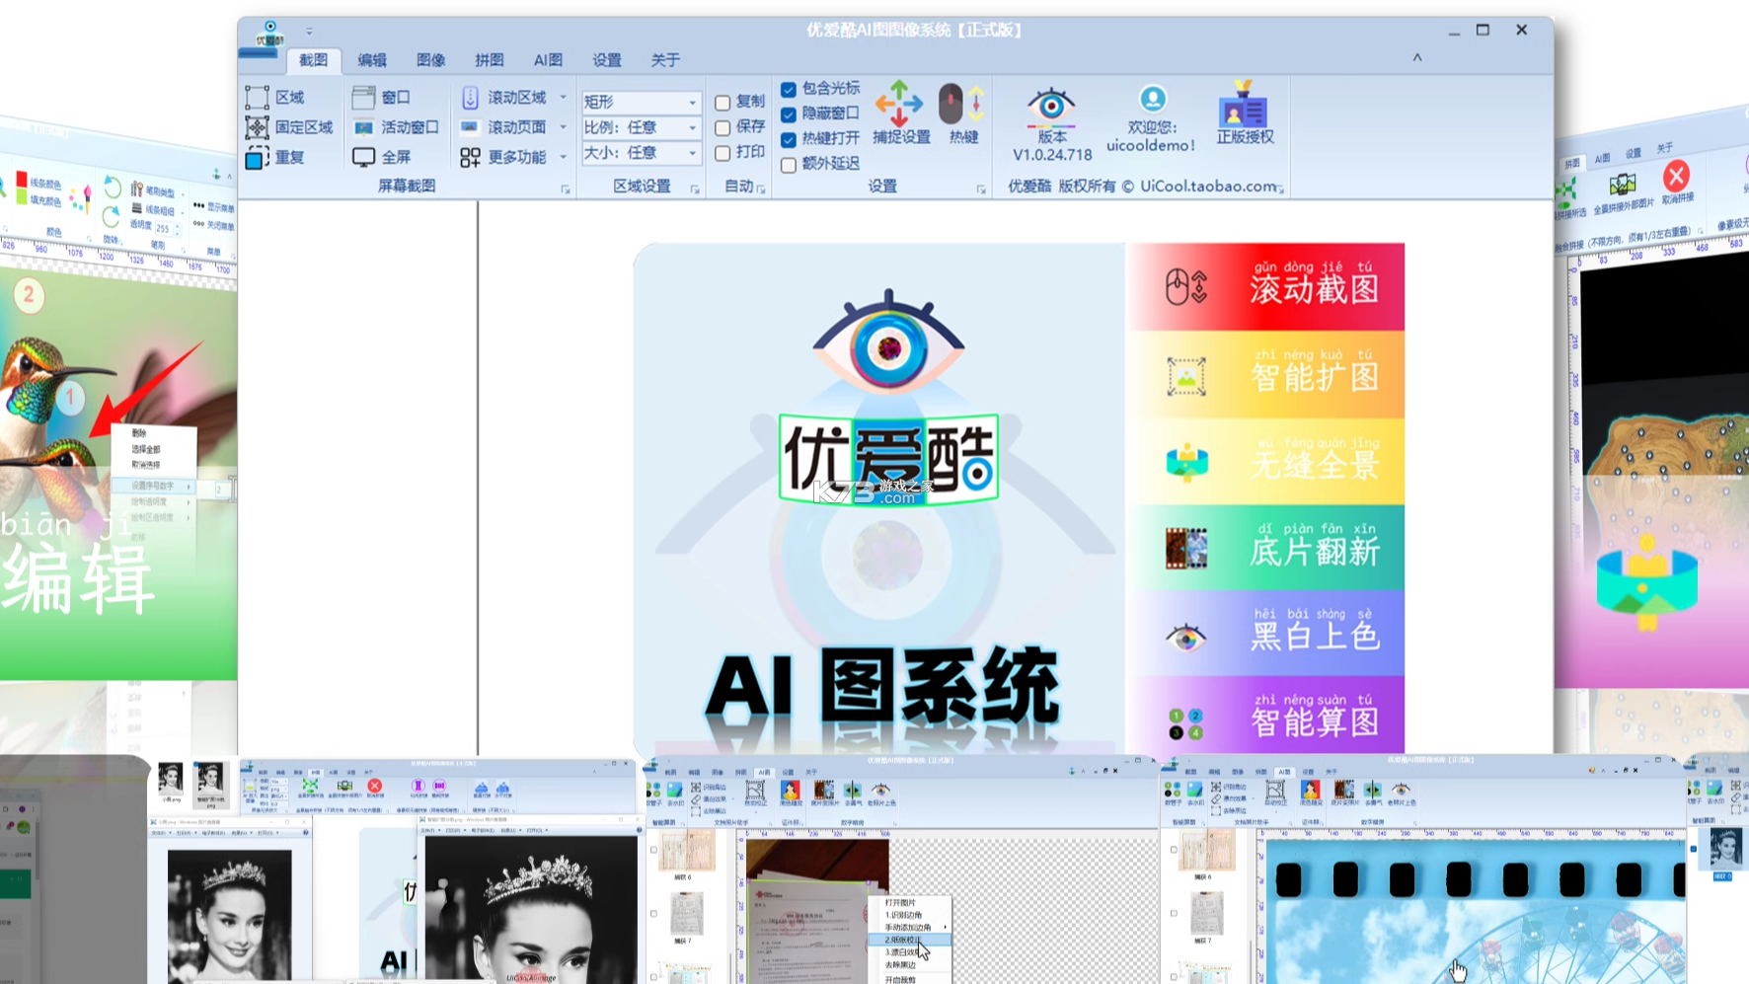Enable the 额外延迟 checkbox
The image size is (1749, 984).
click(789, 165)
